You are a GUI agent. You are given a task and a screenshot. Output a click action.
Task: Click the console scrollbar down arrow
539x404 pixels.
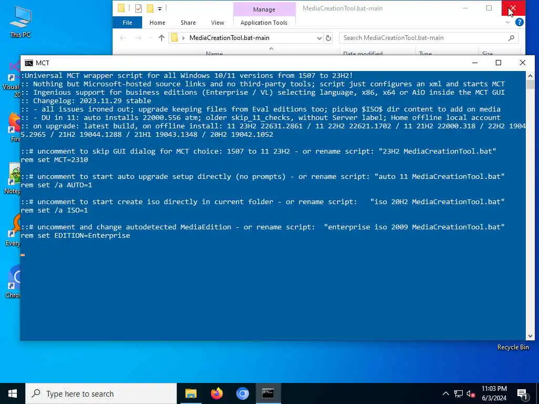[530, 336]
